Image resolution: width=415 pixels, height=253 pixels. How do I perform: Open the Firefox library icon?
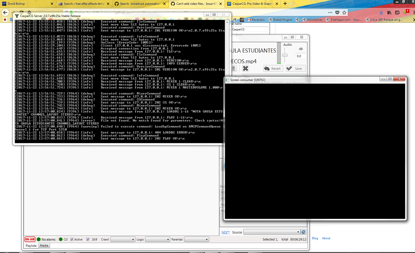click(x=389, y=12)
